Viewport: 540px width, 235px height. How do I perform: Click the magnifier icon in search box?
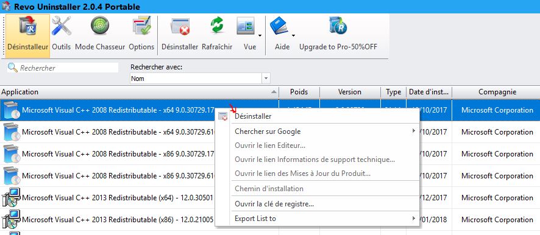[13, 68]
